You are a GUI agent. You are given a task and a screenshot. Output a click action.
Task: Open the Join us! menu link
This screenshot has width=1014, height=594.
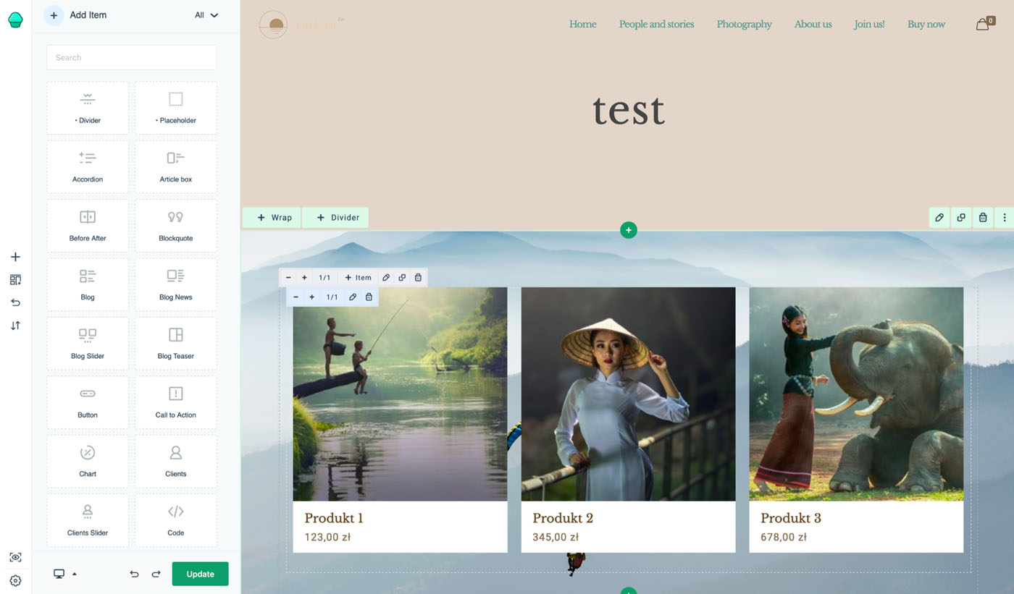click(869, 24)
